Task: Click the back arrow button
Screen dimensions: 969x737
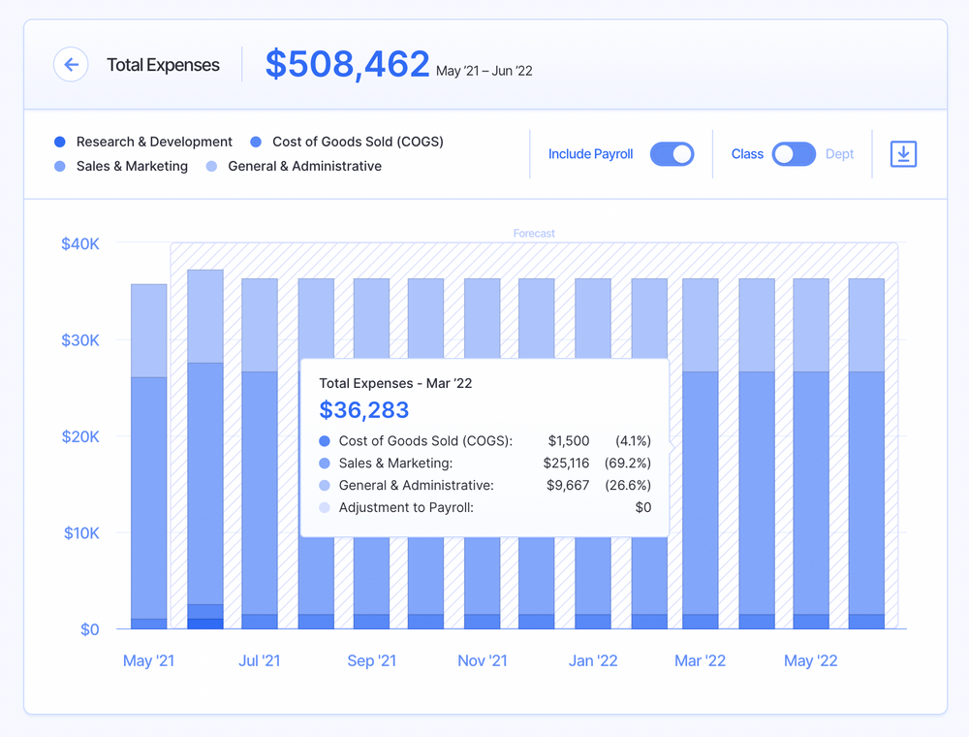Action: point(71,65)
